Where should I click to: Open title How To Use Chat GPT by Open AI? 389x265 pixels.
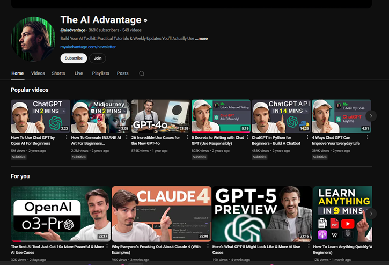coord(33,141)
